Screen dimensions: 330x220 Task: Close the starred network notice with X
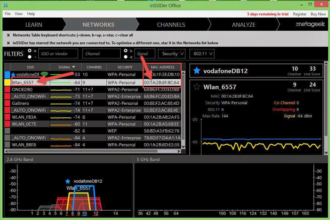[x=8, y=43]
